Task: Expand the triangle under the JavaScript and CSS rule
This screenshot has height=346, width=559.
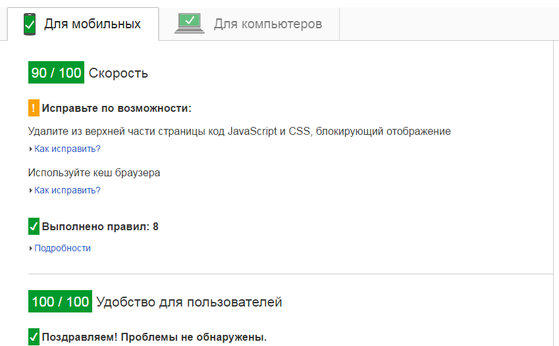Action: pyautogui.click(x=31, y=149)
